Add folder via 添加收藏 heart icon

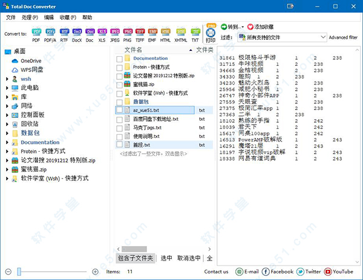[250, 27]
